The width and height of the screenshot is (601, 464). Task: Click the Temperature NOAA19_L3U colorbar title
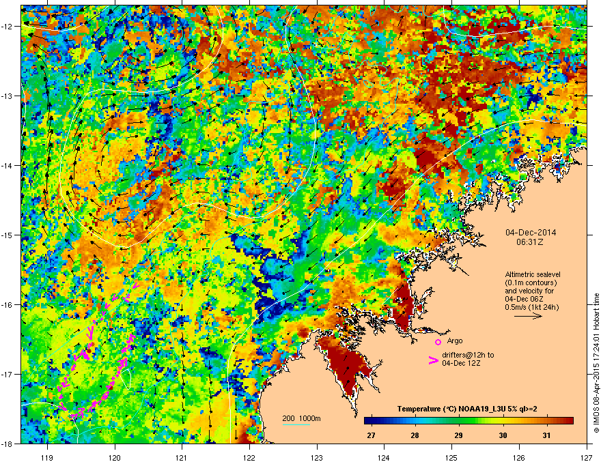467,409
